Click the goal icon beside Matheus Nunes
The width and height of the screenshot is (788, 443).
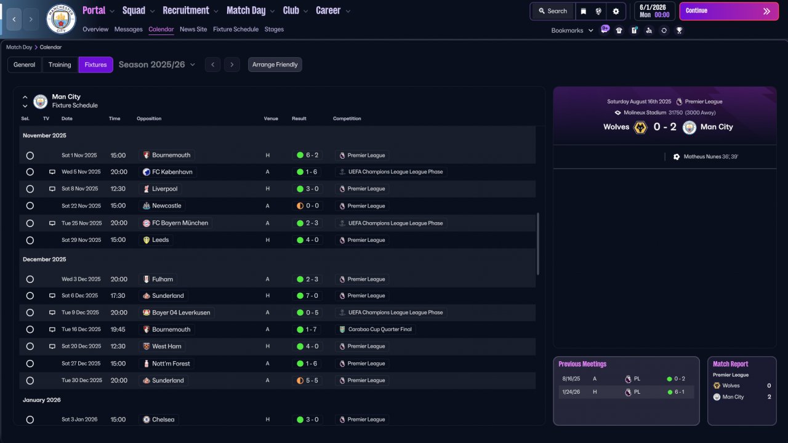pyautogui.click(x=677, y=157)
